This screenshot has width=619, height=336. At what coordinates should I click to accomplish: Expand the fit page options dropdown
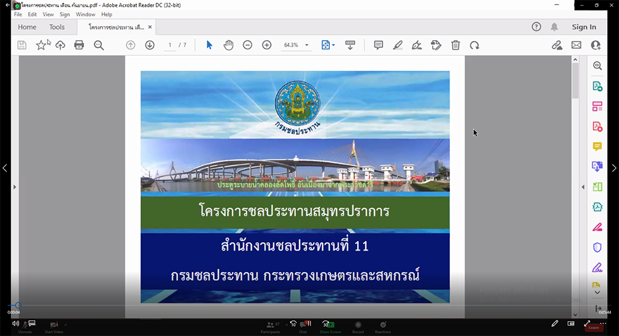pos(334,45)
